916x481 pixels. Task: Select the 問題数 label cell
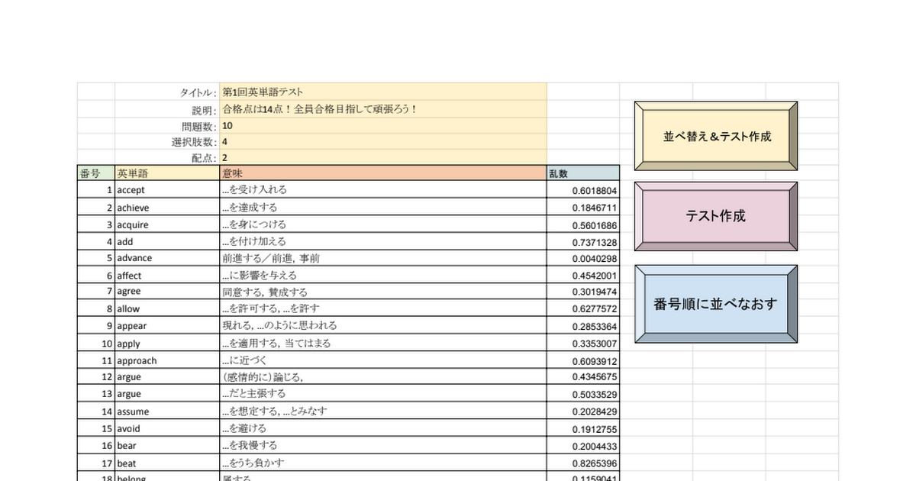167,125
